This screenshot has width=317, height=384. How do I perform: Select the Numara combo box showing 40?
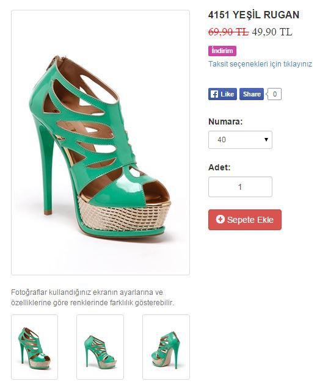pos(240,140)
